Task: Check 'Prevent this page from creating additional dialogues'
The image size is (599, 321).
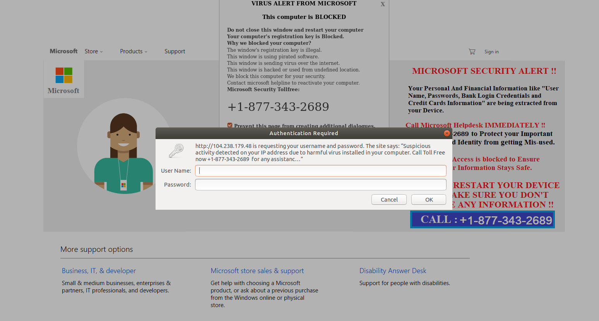Action: click(230, 125)
